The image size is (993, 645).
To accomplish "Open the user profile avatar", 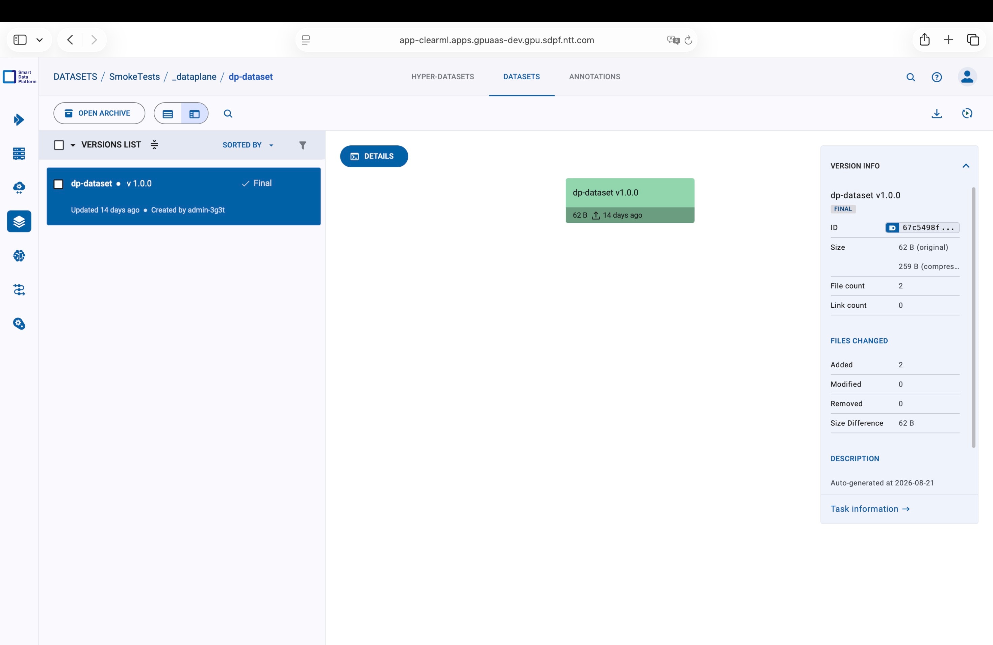I will click(x=967, y=77).
